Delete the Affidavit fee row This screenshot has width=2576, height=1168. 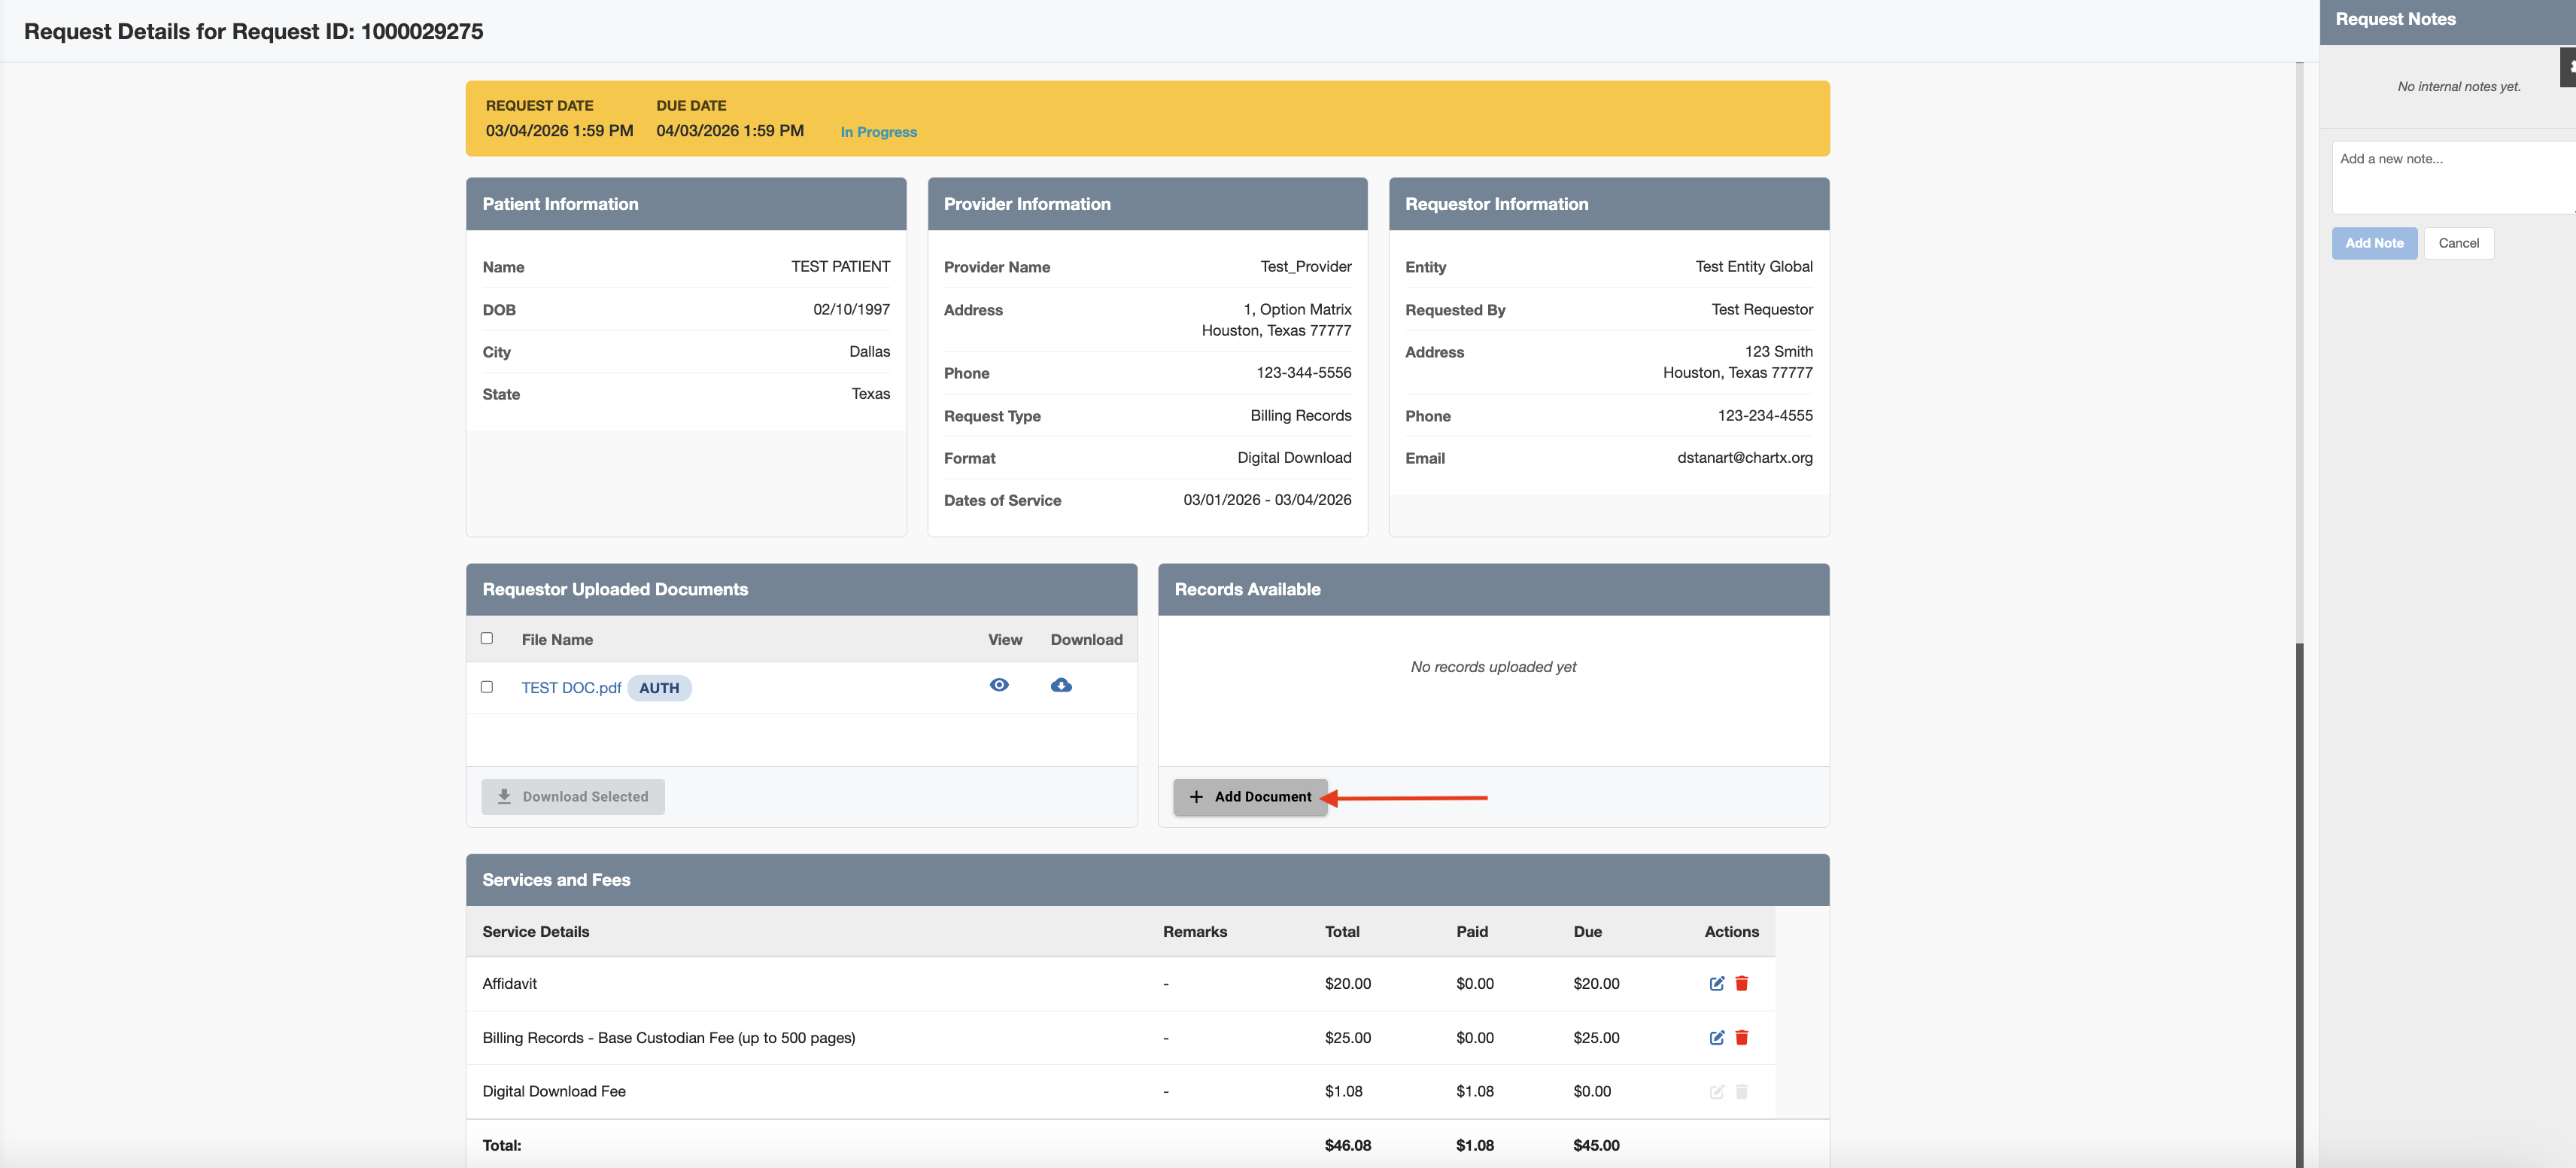[x=1741, y=983]
